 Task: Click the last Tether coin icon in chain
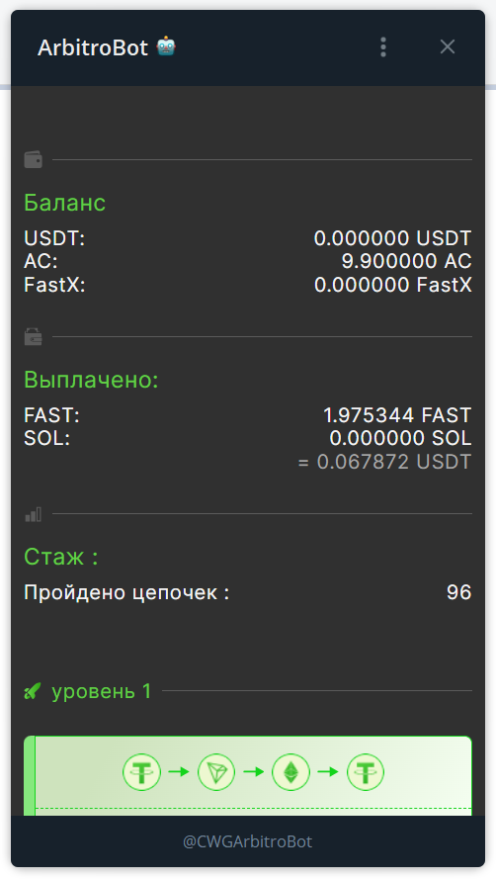click(366, 772)
